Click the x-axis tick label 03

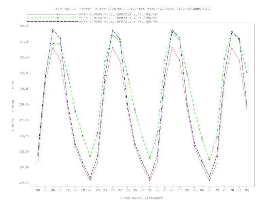point(46,190)
